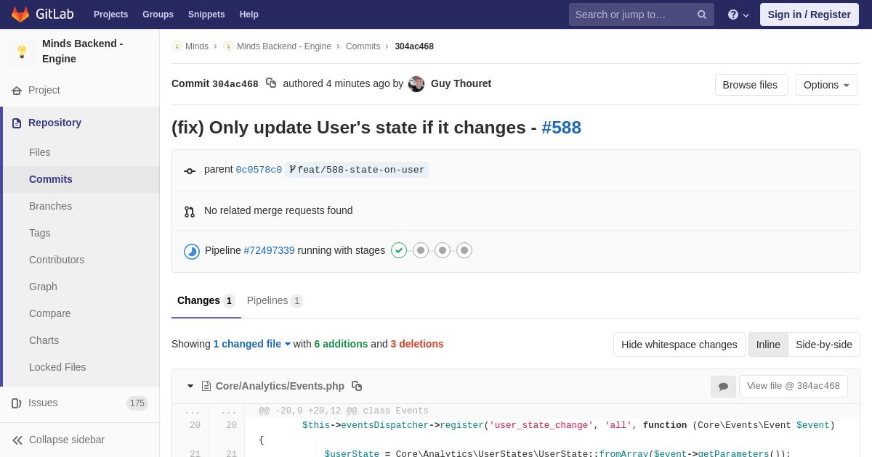Screen dimensions: 872x457
Task: Copy file path Core/Analytics/Events.php icon
Action: pyautogui.click(x=357, y=386)
